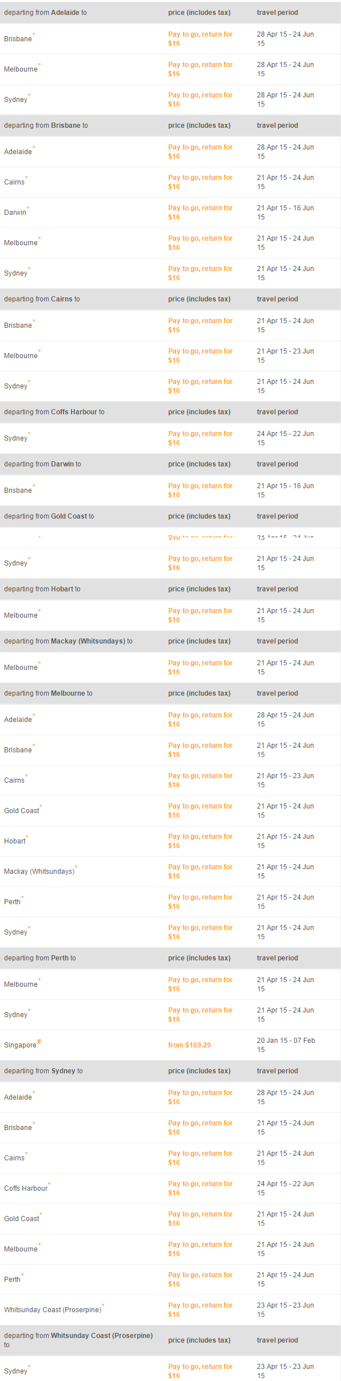341x1381 pixels.
Task: Select the departing from Perth section header
Action: coord(170,958)
